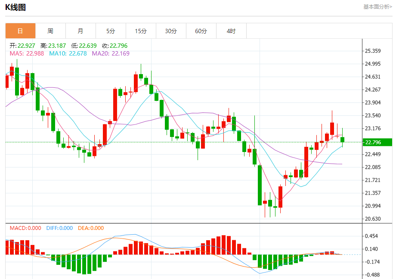The width and height of the screenshot is (396, 279).
Task: Click the K线图 panel title
Action: pyautogui.click(x=15, y=7)
